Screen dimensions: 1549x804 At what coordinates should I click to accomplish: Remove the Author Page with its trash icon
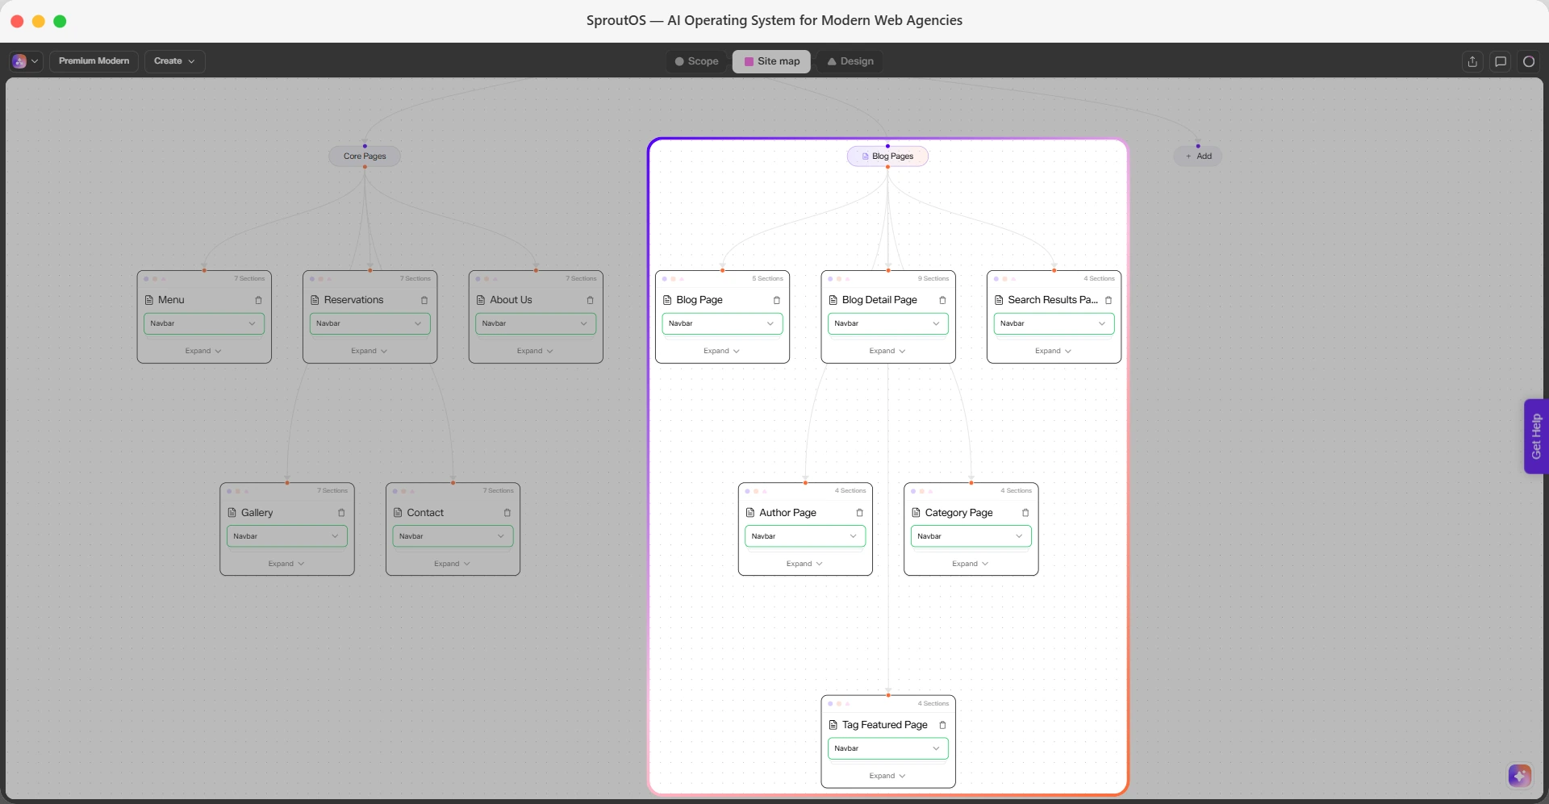(x=859, y=513)
